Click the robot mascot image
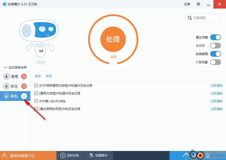This screenshot has height=160, width=226. 39,42
